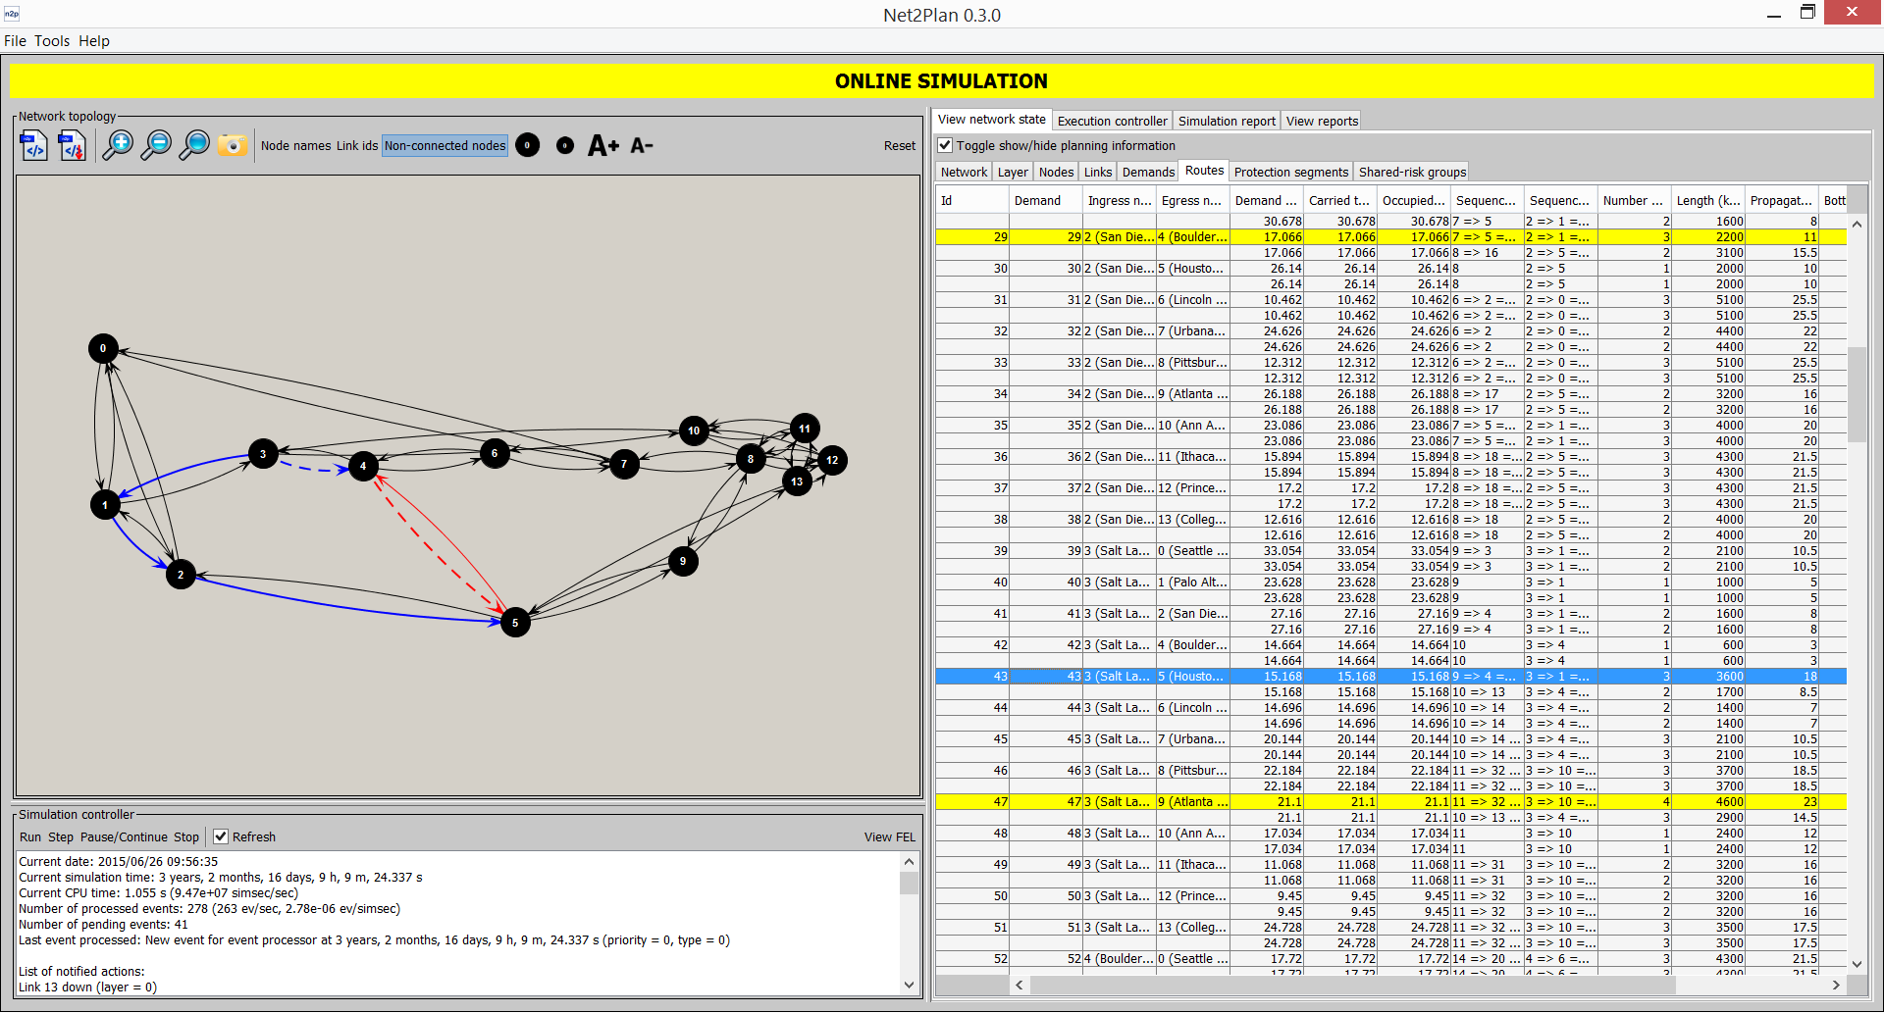Click the load traffic demands file icon
This screenshot has height=1013, width=1884.
coord(73,146)
